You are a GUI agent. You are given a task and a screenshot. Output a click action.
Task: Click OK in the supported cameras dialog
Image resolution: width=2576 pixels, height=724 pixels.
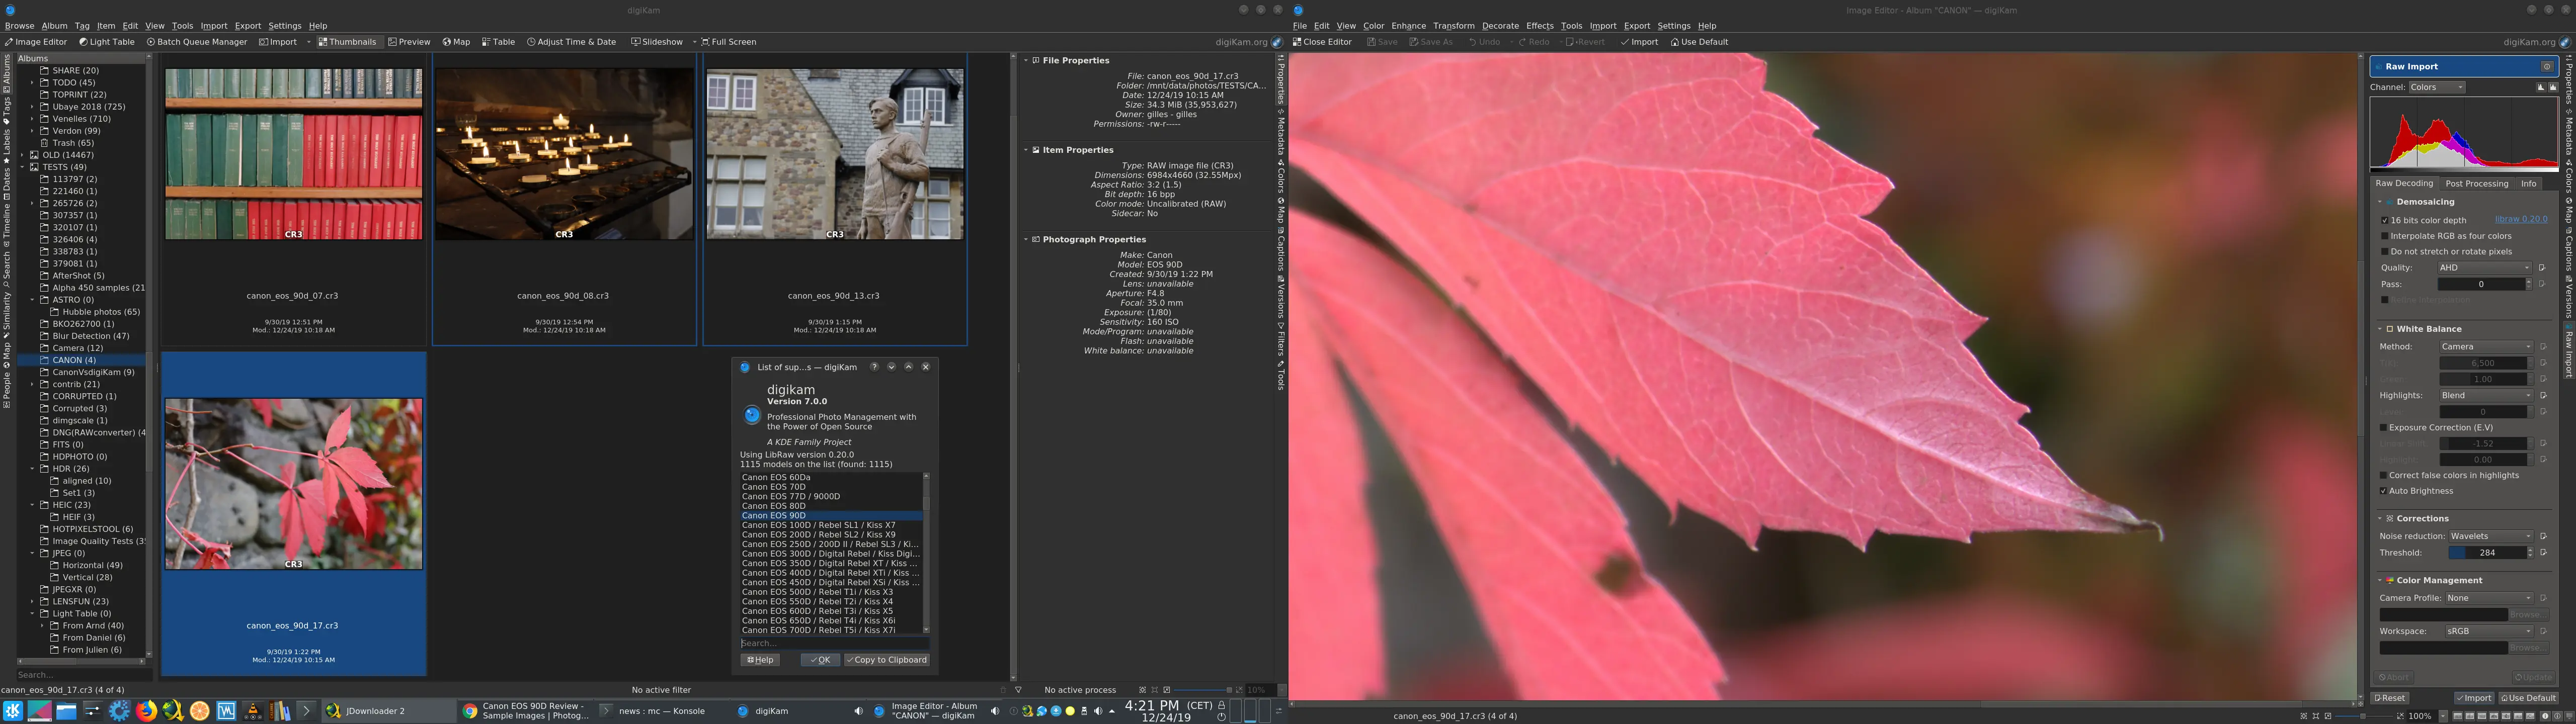820,659
